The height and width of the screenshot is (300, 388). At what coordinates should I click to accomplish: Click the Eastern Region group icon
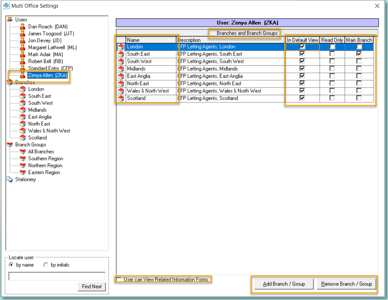click(23, 172)
